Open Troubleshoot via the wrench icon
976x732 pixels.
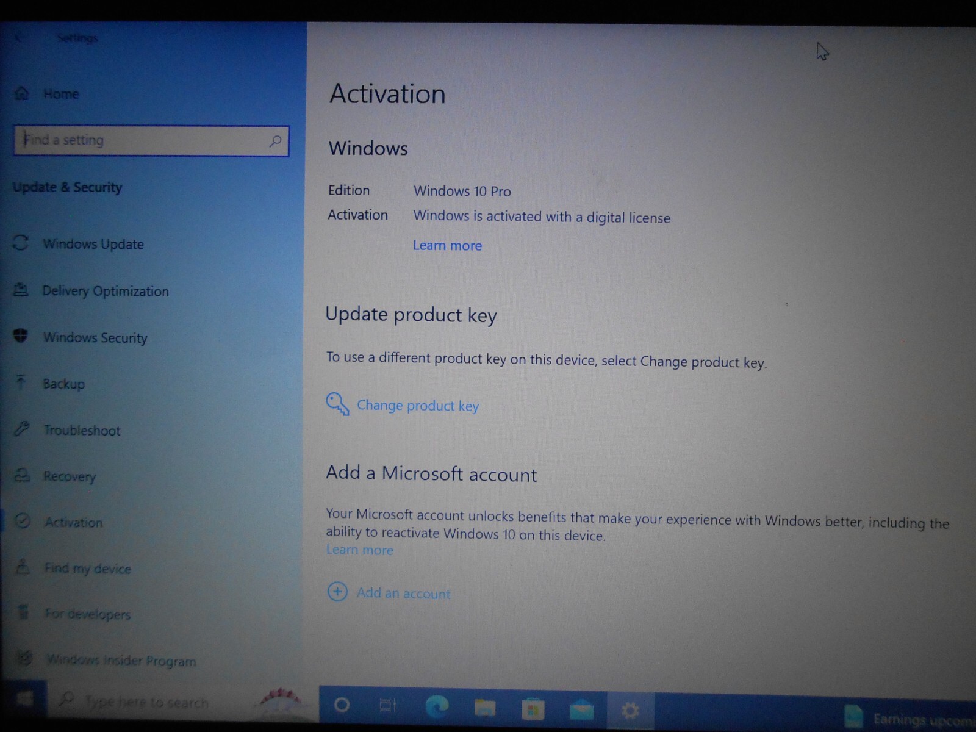tap(22, 429)
